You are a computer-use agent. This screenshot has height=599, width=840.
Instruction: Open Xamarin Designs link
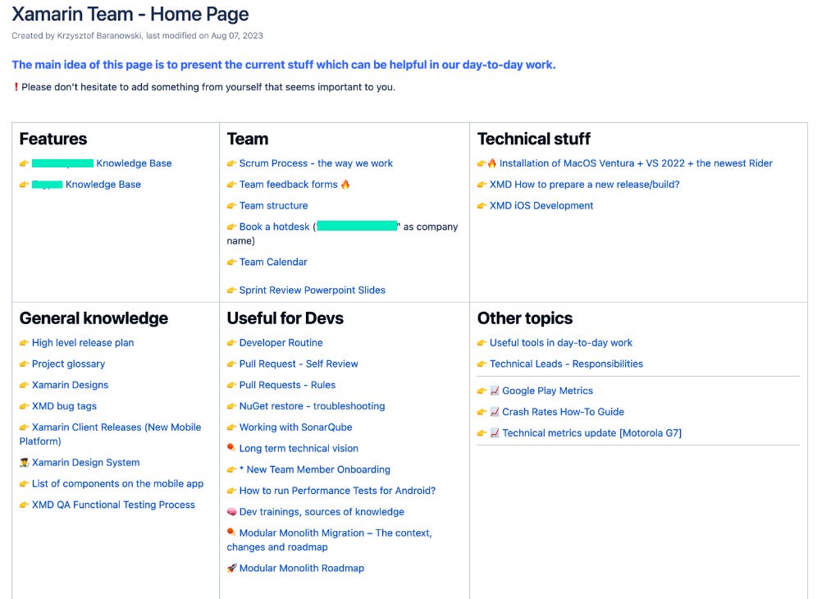point(70,385)
